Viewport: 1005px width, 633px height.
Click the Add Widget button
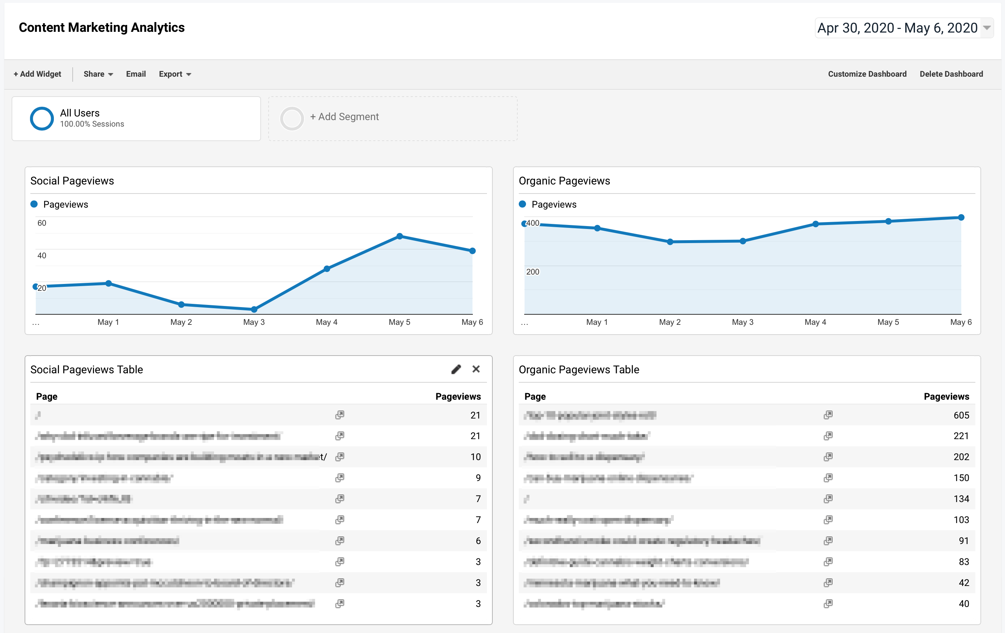[37, 74]
